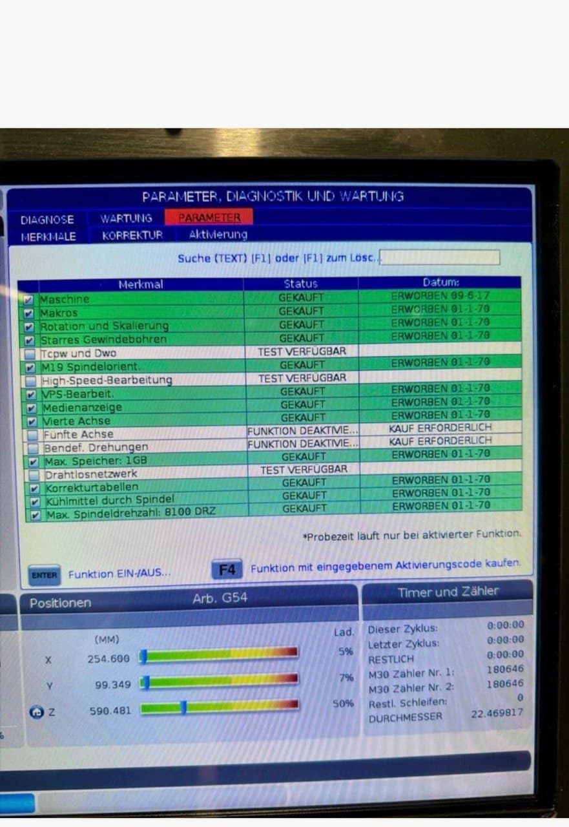Switch to the DIAGNOSE tab
The image size is (569, 827).
[x=47, y=220]
